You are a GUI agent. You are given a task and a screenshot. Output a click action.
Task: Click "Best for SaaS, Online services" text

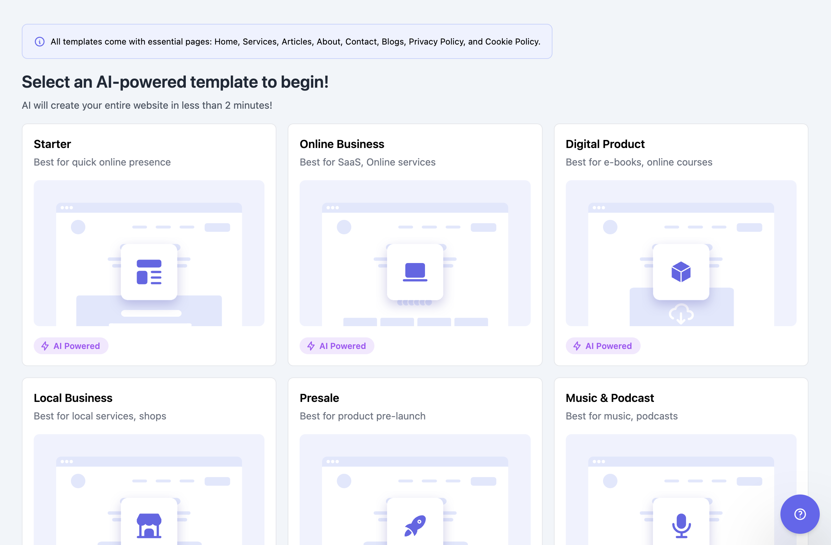[x=367, y=162]
